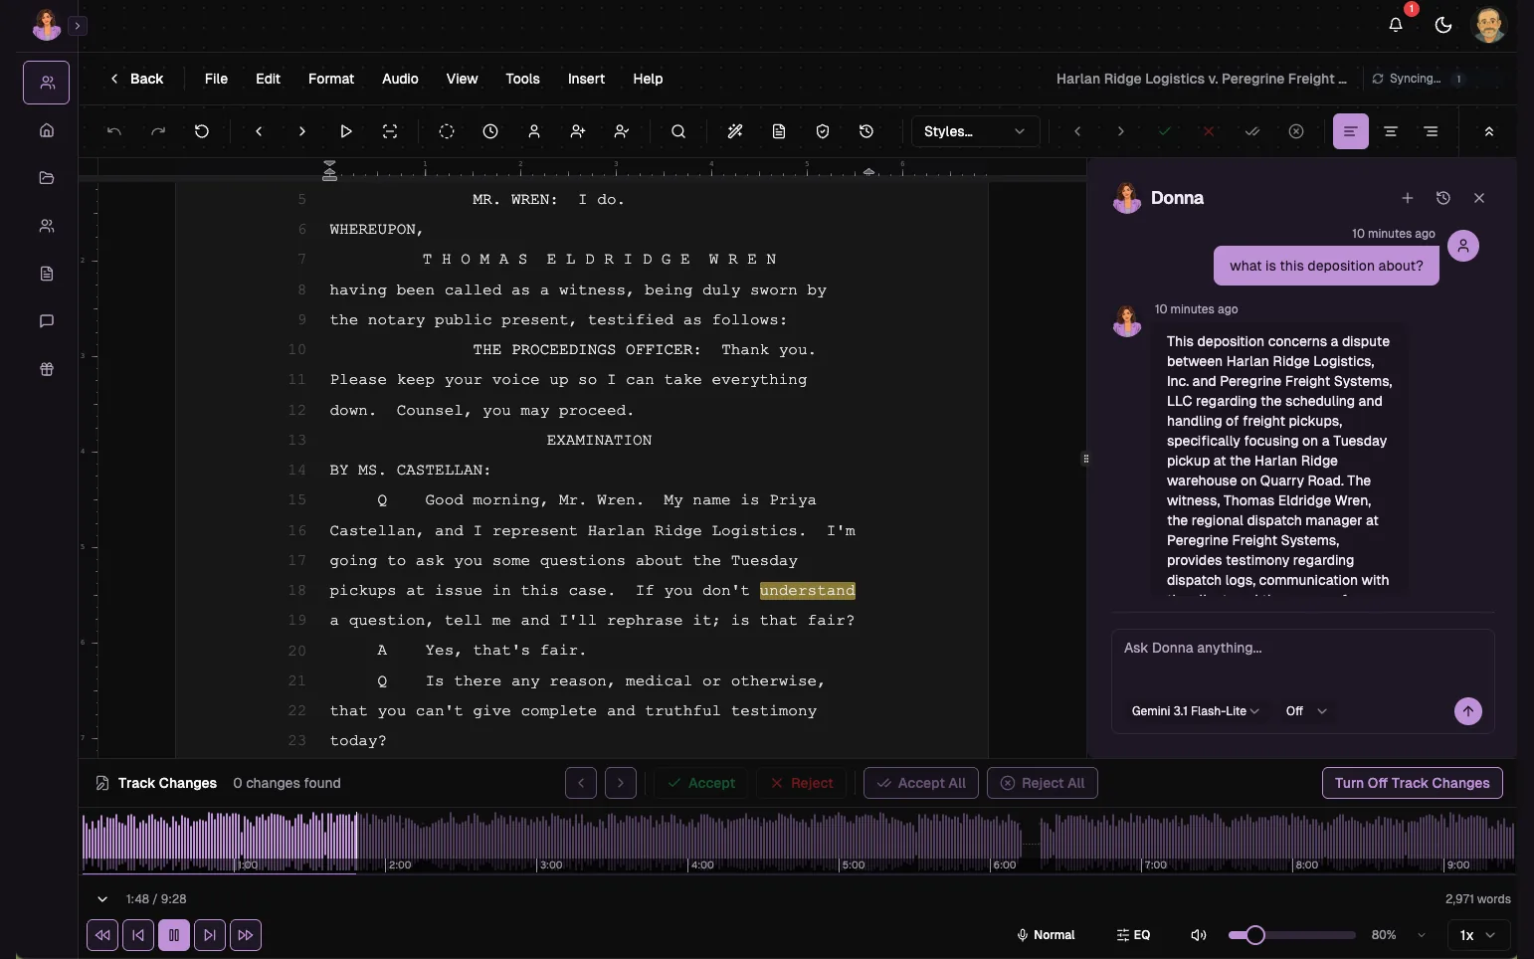Screen dimensions: 1534x959
Task: Click the redo arrow in the toolbar
Action: pos(158,131)
